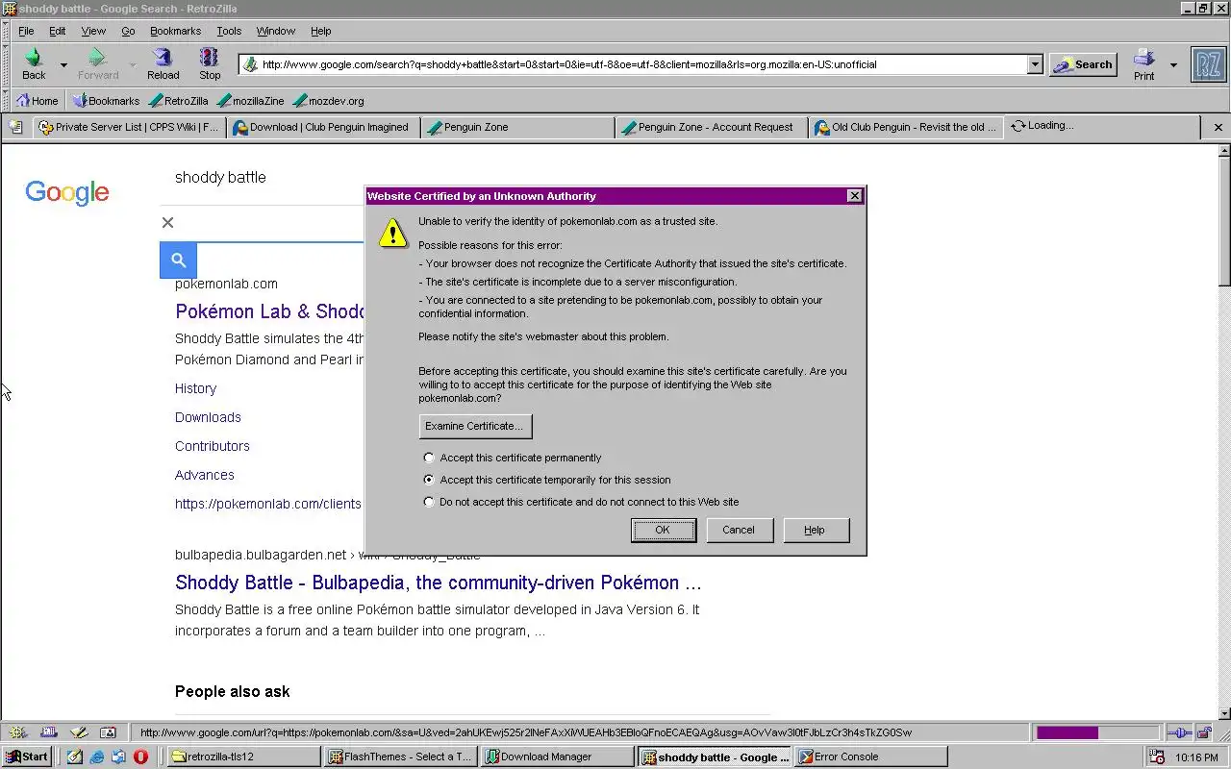Stop loading the page

[210, 64]
